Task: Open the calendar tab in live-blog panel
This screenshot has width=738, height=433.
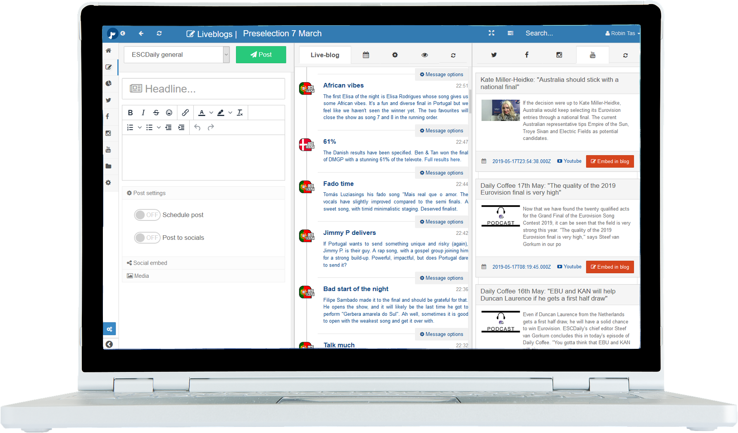Action: click(366, 55)
